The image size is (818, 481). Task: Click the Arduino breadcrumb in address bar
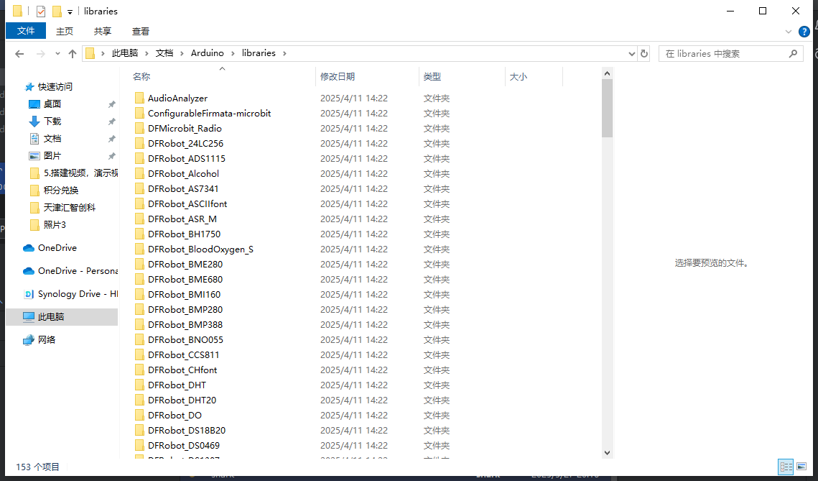(x=207, y=53)
